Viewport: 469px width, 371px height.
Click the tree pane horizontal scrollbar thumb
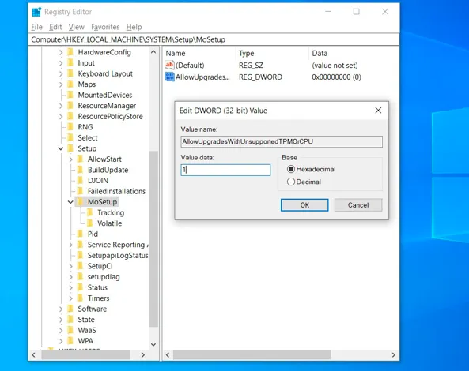86,355
